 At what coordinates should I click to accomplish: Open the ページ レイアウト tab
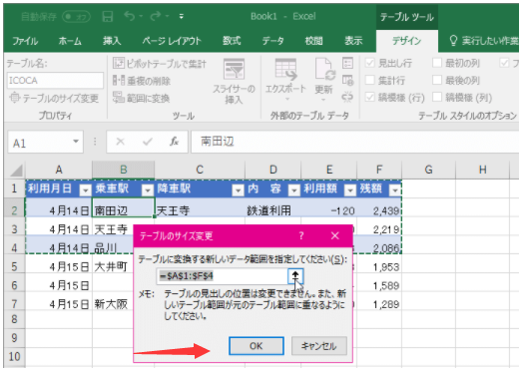point(172,41)
